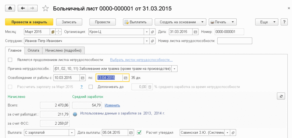292x138 pixels.
Task: Open calendar for Дата 31.03.2015
Action: tap(195, 32)
